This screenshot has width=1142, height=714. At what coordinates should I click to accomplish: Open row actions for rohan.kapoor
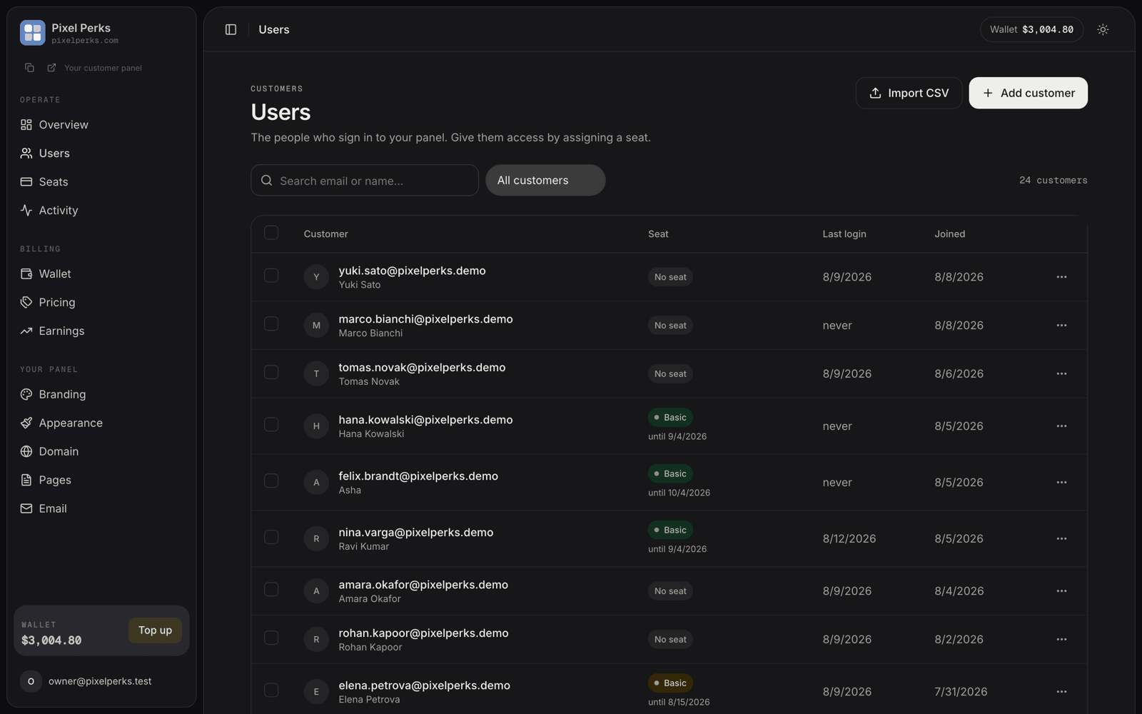(1061, 640)
